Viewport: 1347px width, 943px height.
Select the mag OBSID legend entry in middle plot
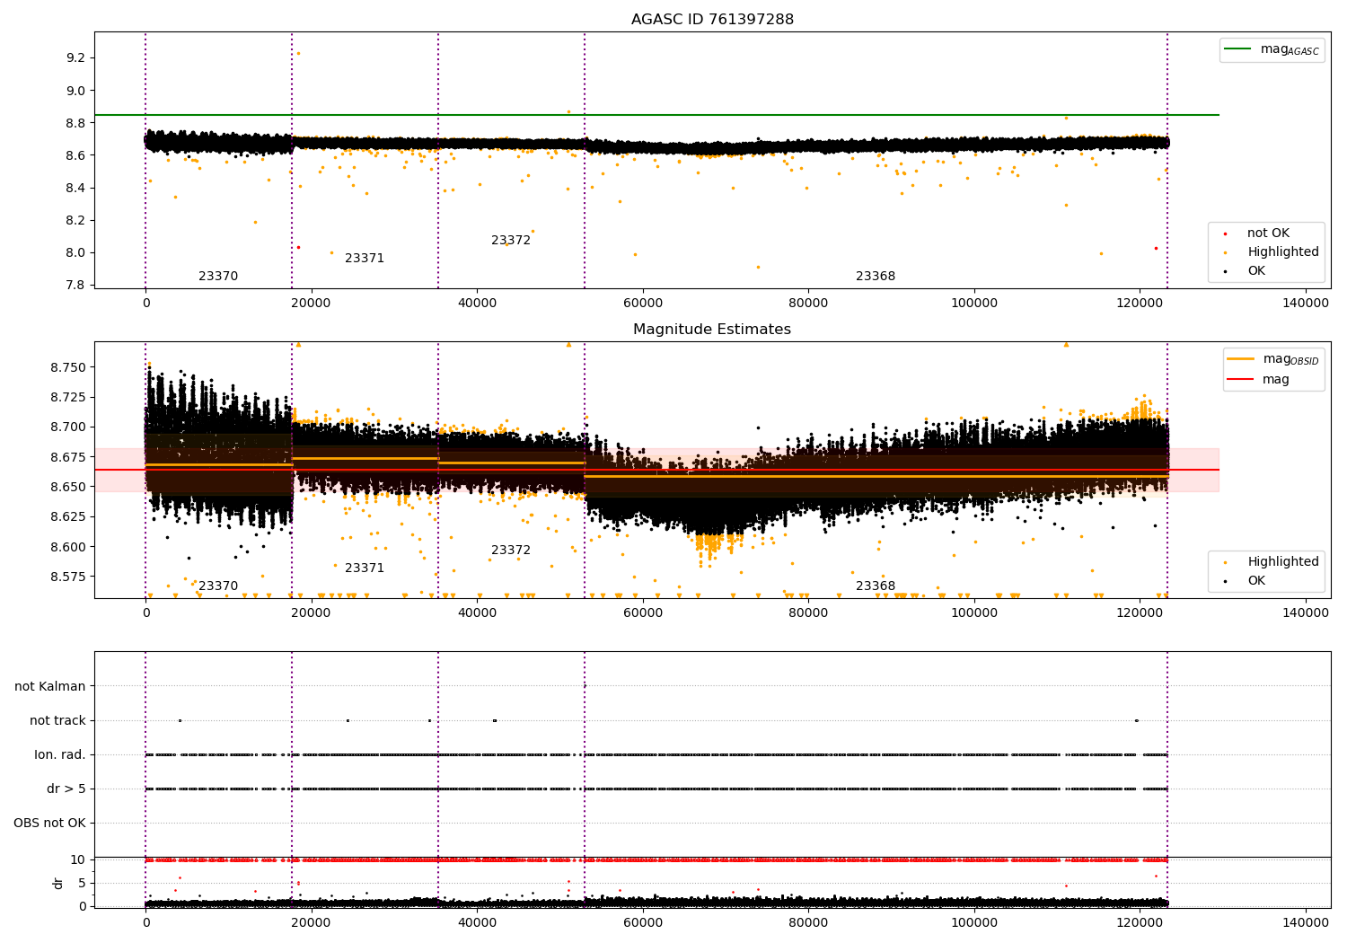[1273, 359]
